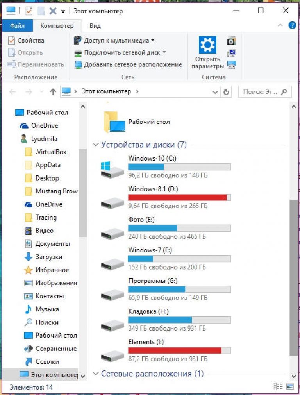Image resolution: width=300 pixels, height=395 pixels.
Task: Click the up arrow navigation button
Action: click(53, 92)
